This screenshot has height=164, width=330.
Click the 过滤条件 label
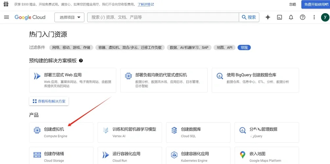tap(37, 48)
